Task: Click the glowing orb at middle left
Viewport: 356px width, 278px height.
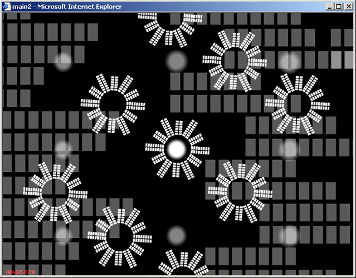Action: (63, 149)
